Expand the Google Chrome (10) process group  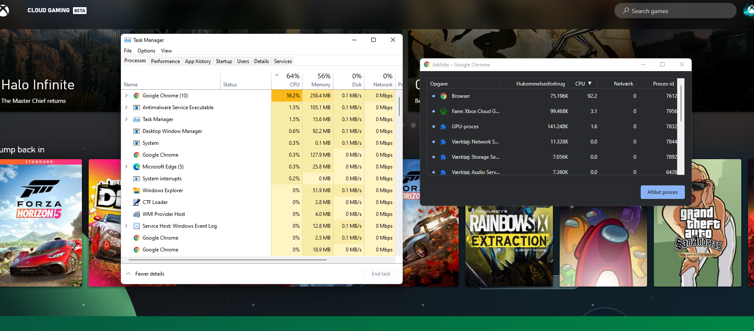tap(126, 96)
